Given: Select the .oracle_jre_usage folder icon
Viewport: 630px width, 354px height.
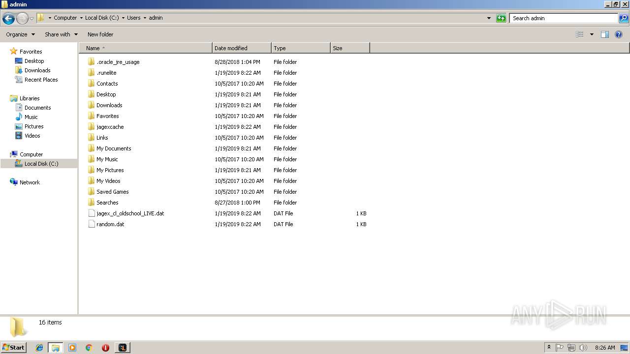Looking at the screenshot, I should point(91,62).
